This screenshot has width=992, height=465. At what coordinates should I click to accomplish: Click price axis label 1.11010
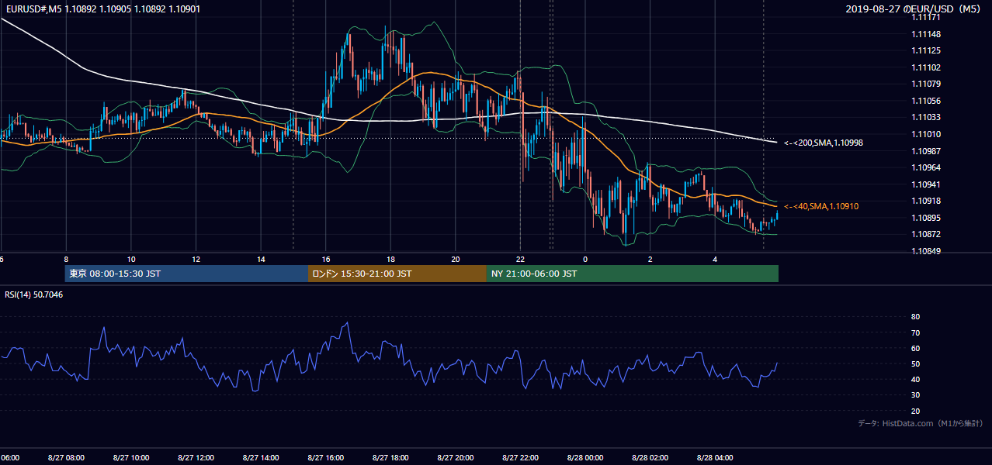click(926, 134)
